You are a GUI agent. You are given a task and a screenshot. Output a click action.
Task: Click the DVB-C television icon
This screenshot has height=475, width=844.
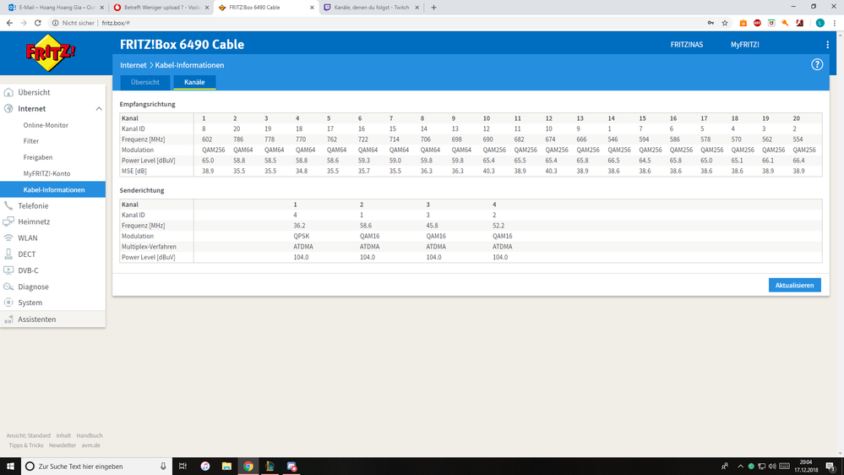pyautogui.click(x=8, y=270)
